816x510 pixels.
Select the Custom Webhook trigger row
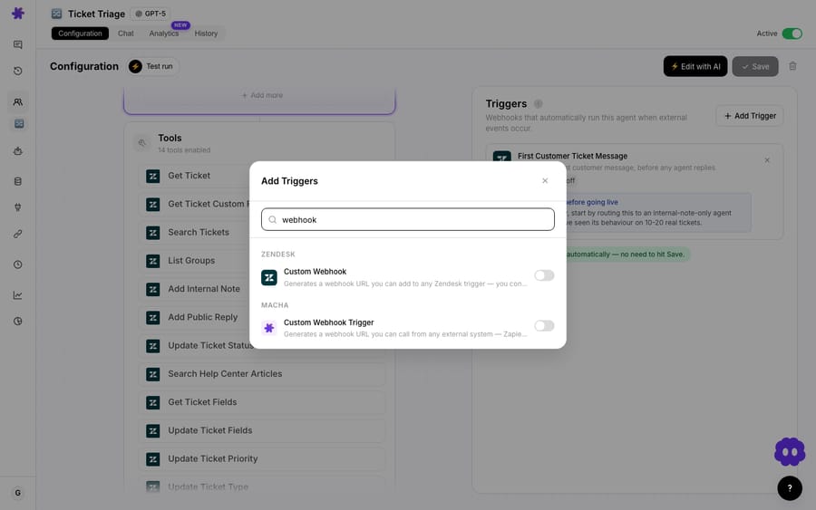pyautogui.click(x=407, y=277)
